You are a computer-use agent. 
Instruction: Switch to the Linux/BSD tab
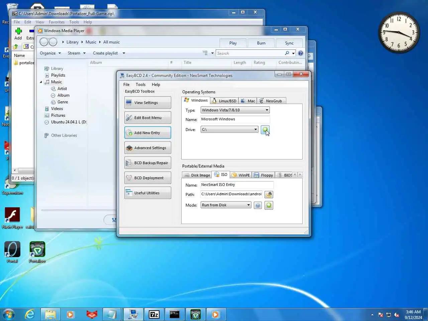(224, 101)
